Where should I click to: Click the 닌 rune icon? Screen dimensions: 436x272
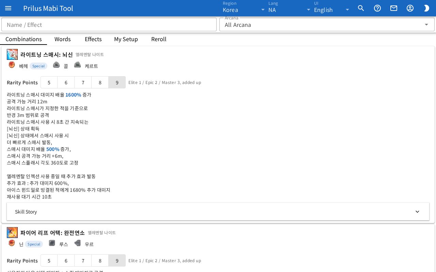point(12,243)
